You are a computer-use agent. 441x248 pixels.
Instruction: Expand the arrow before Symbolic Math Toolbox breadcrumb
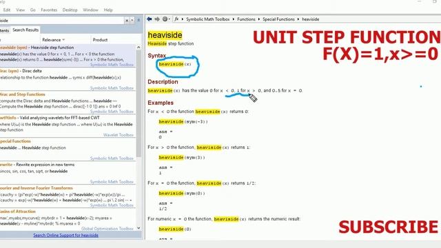(x=182, y=19)
